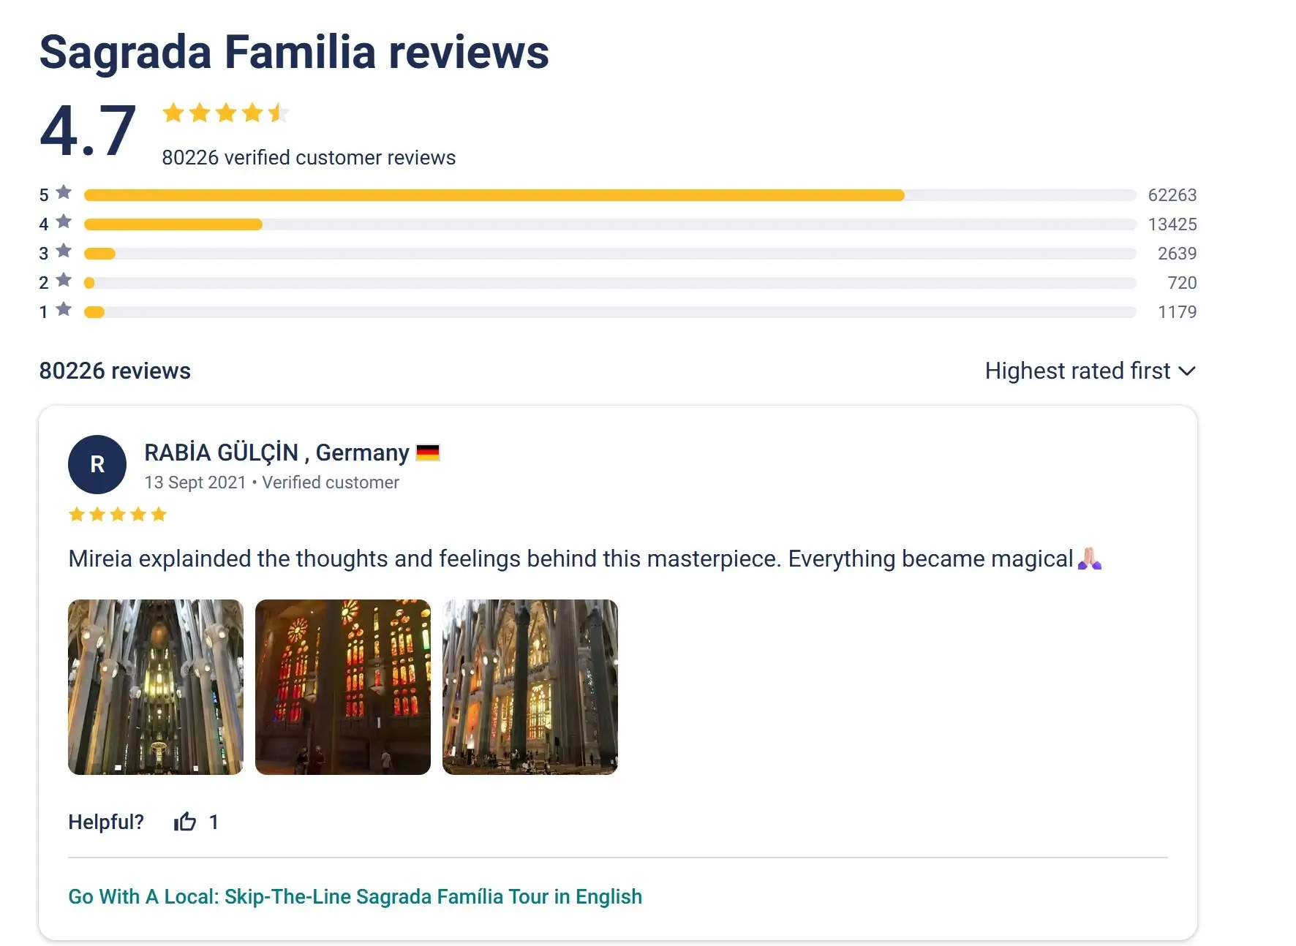
Task: Click the thumbs-up helpful icon
Action: pos(185,822)
